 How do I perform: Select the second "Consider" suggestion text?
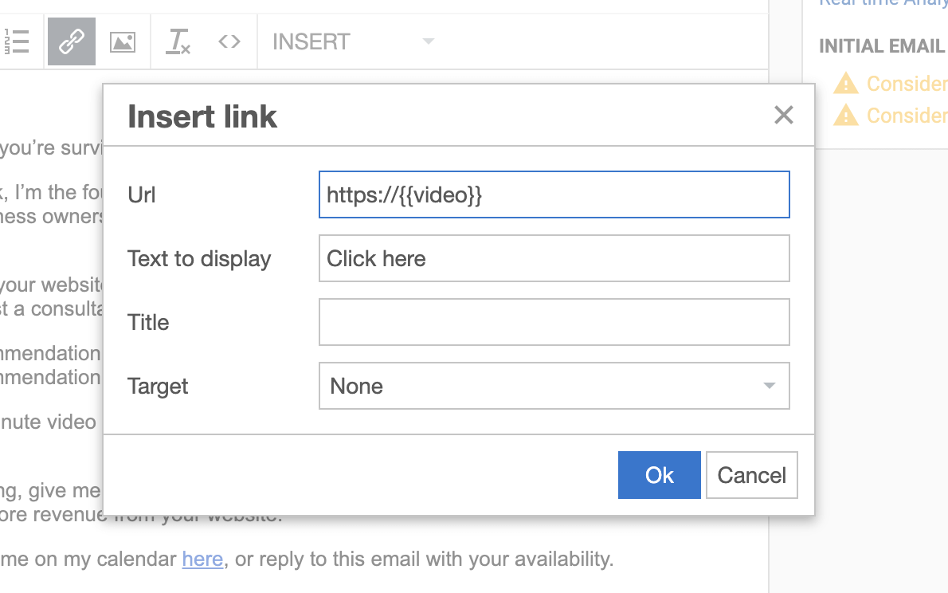pos(907,116)
